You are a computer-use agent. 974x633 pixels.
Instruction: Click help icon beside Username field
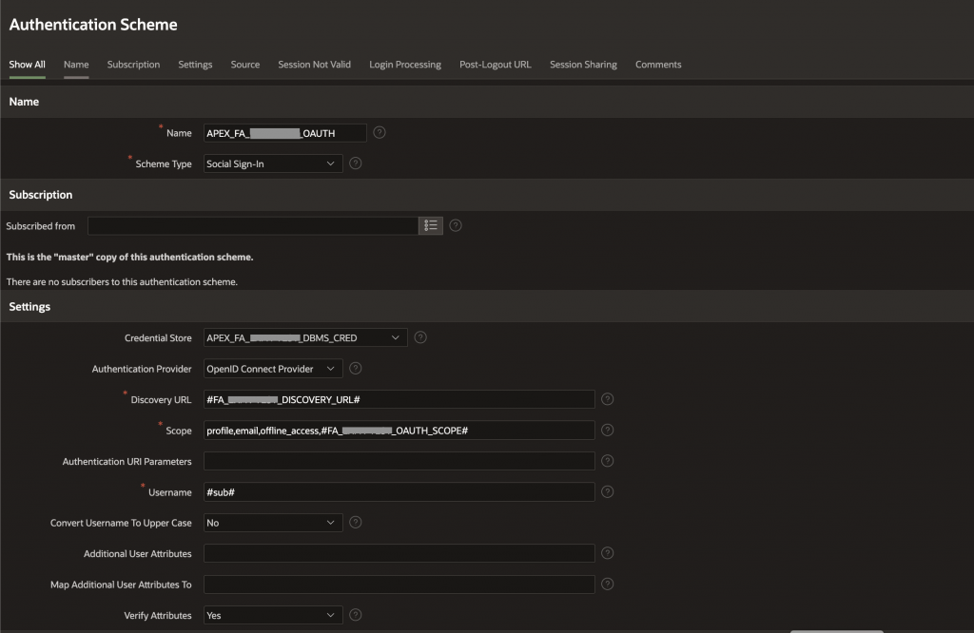coord(608,491)
